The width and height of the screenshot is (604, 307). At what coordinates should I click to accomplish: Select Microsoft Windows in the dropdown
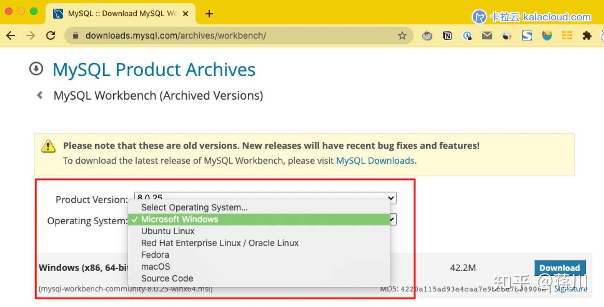180,219
